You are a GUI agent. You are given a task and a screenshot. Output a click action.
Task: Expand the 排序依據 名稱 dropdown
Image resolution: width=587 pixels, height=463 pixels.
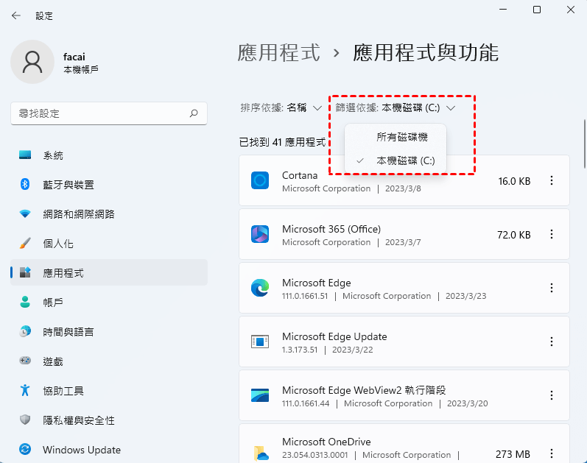(281, 107)
